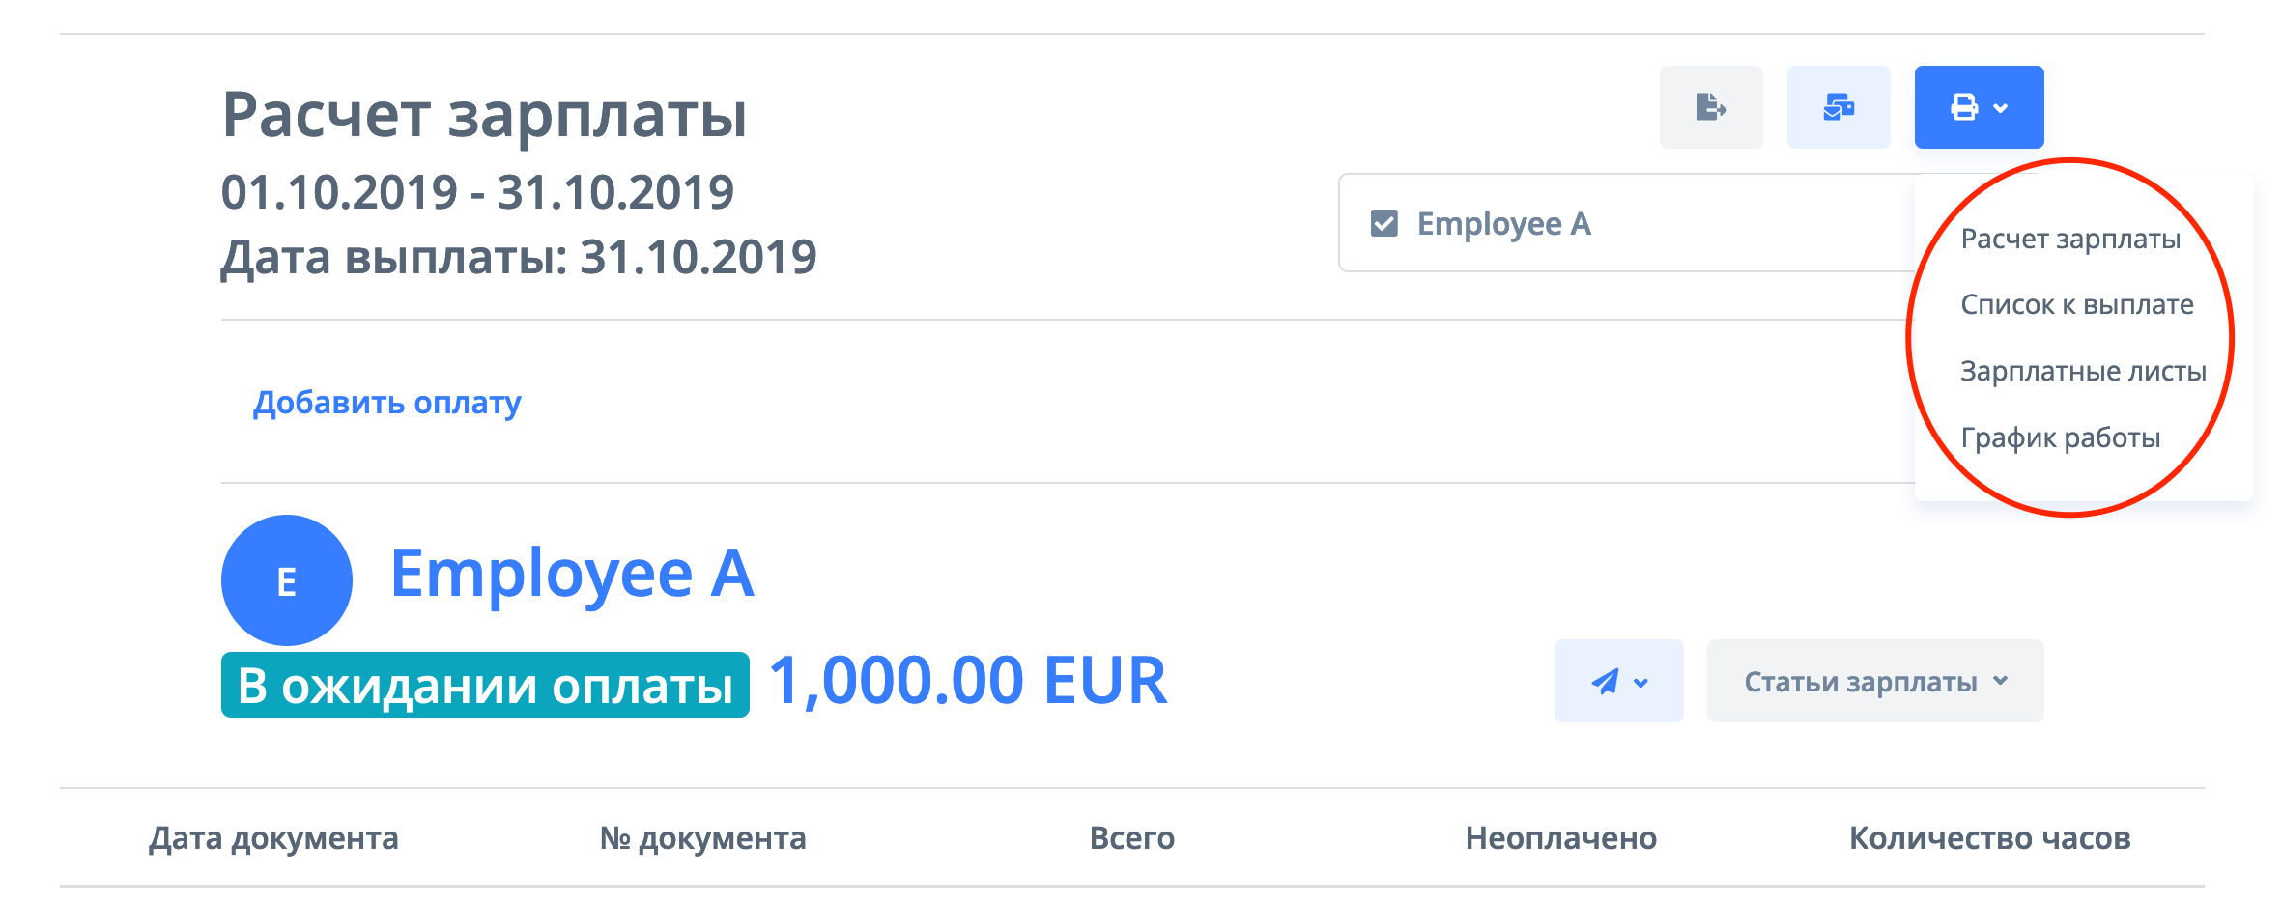Choose График работы menu entry
Screen dimensions: 2282x902
coord(2060,437)
